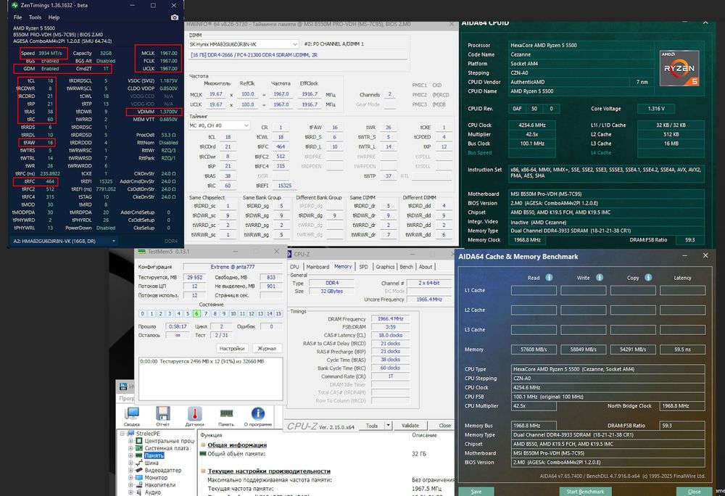This screenshot has width=725, height=496.
Task: Click Memory Latency value 59.5 ns
Action: (682, 350)
